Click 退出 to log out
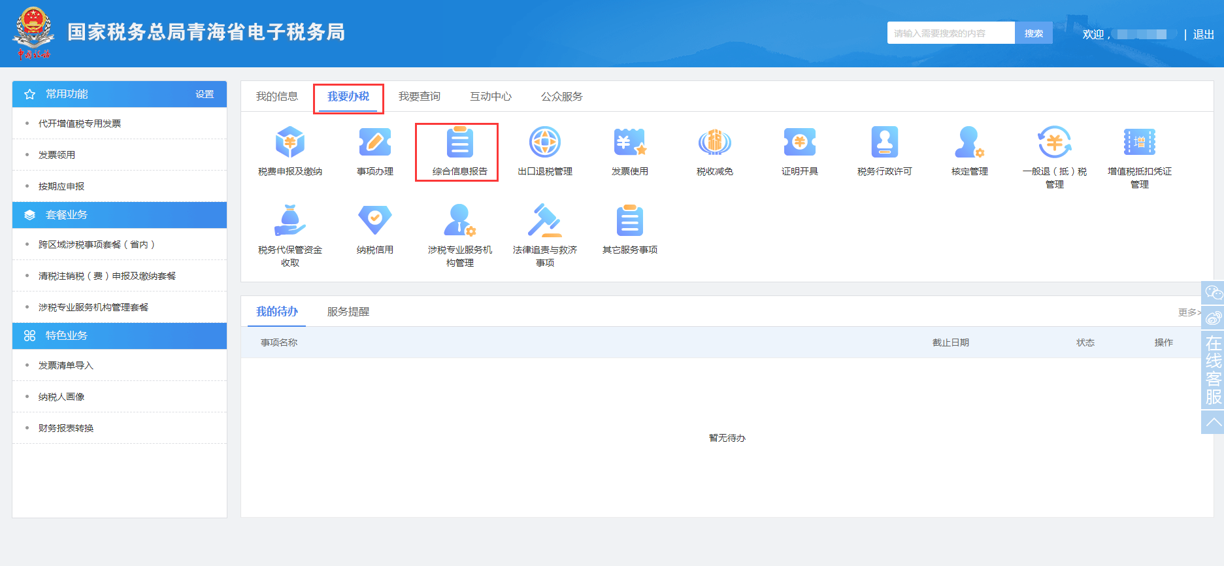1224x566 pixels. 1204,34
